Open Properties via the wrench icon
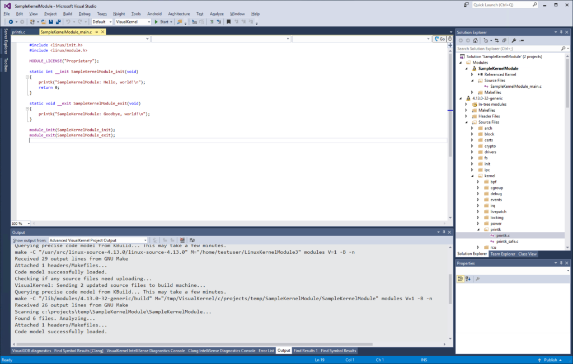The width and height of the screenshot is (573, 364). [514, 40]
